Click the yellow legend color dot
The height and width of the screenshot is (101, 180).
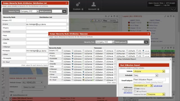coord(129,28)
